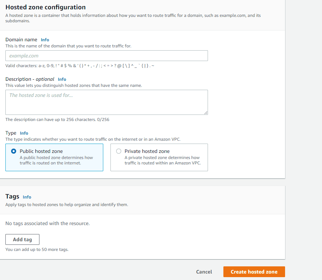
Task: Click the Hosted zone configuration heading
Action: pos(46,7)
